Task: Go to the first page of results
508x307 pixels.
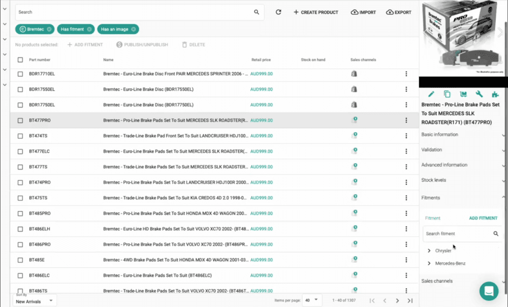Action: pyautogui.click(x=372, y=301)
